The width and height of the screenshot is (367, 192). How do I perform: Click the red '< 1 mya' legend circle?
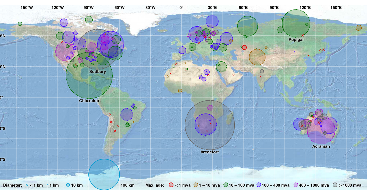171,185
